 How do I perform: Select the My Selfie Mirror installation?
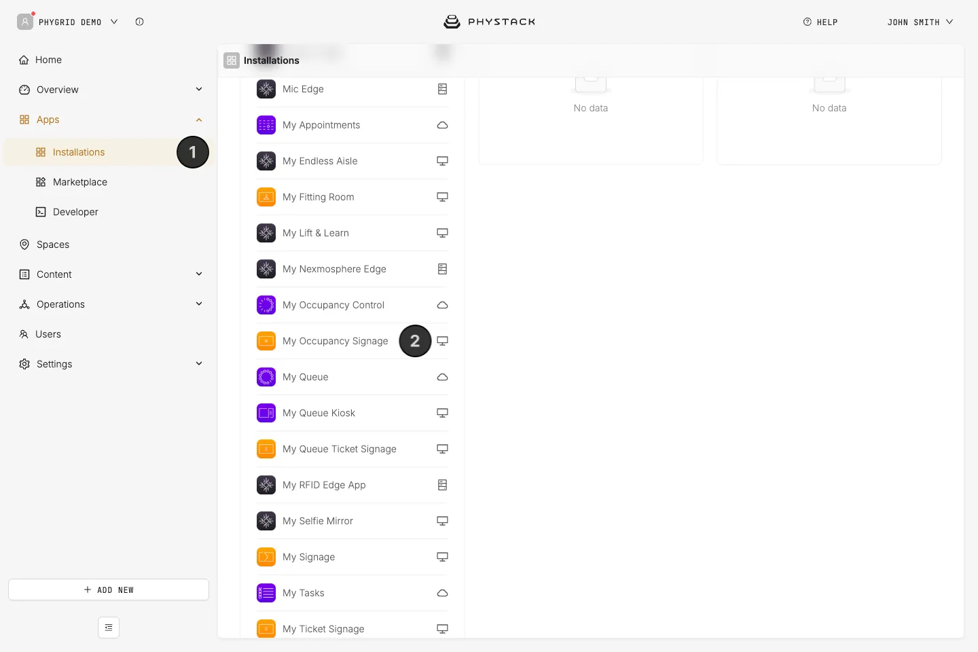352,521
